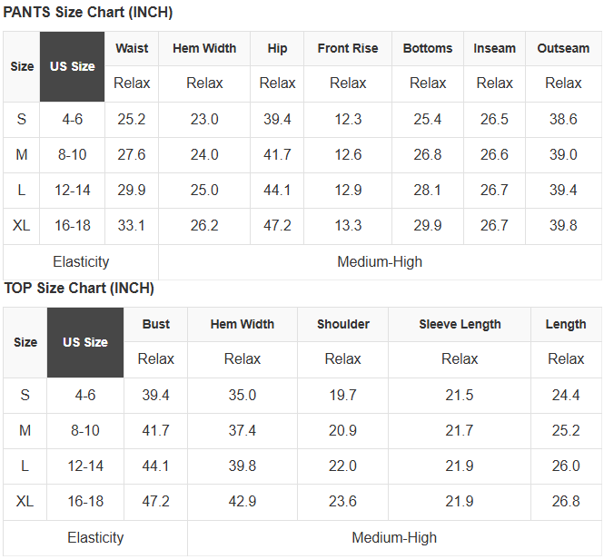Select the XL top length 26.8
Viewport: 604px width, 559px height.
pos(566,502)
